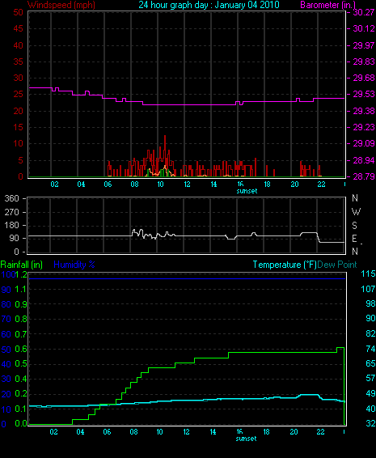Click the 'Rainfall (in)' label

pyautogui.click(x=22, y=265)
